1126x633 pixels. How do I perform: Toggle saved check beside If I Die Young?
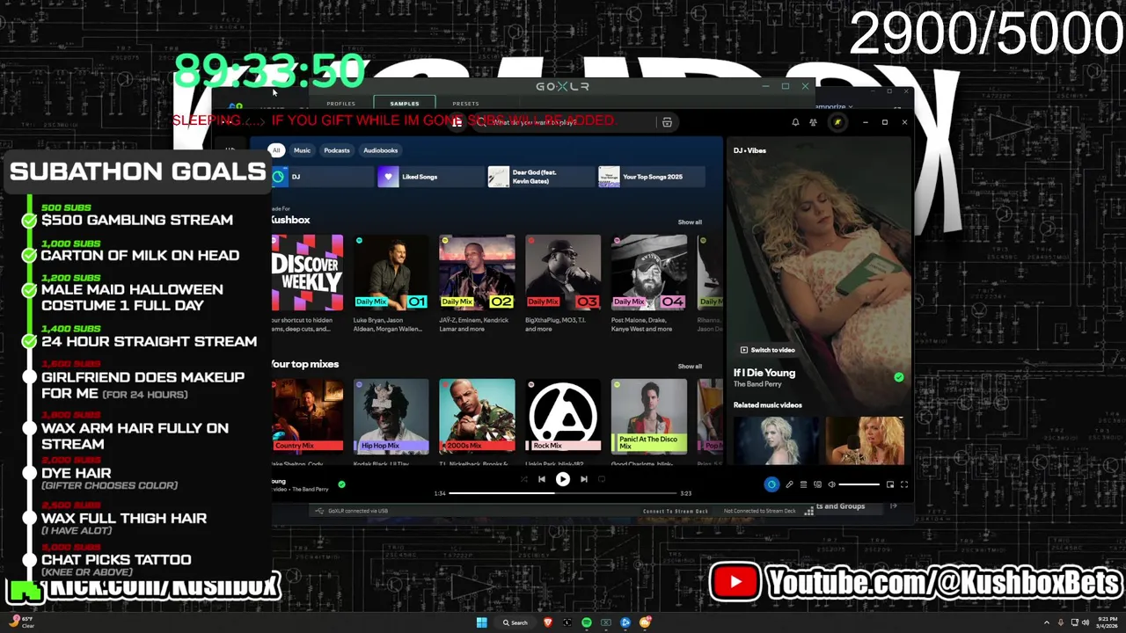pos(898,377)
